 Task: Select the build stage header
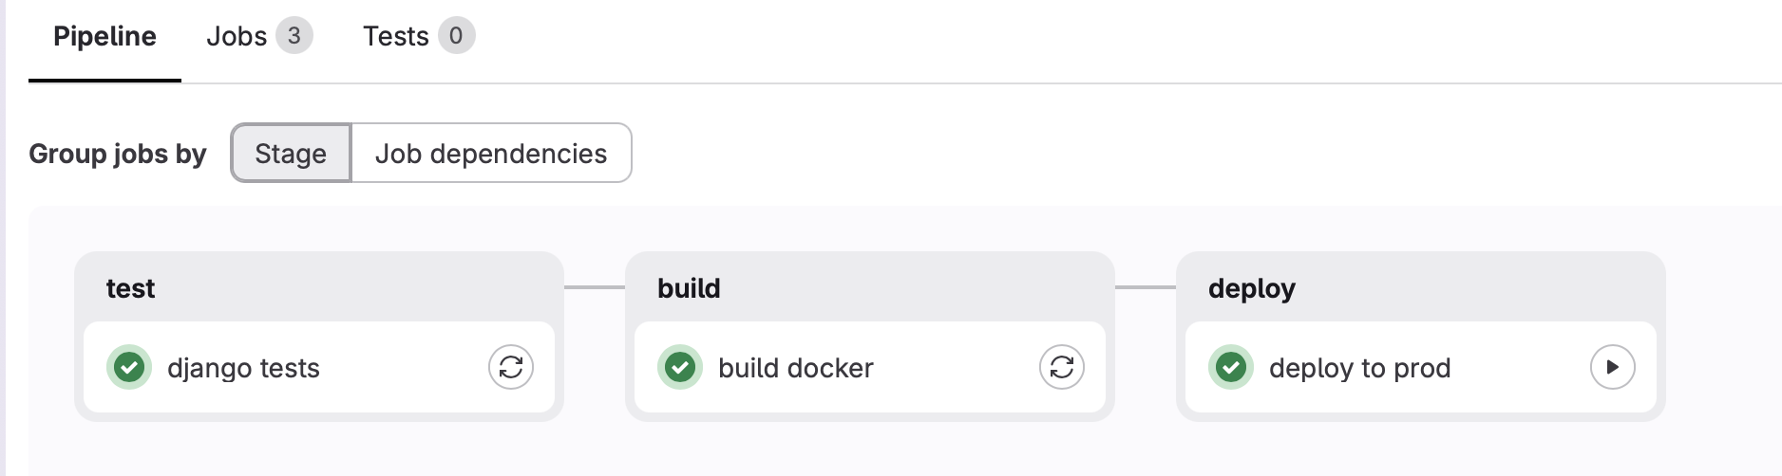click(x=689, y=288)
